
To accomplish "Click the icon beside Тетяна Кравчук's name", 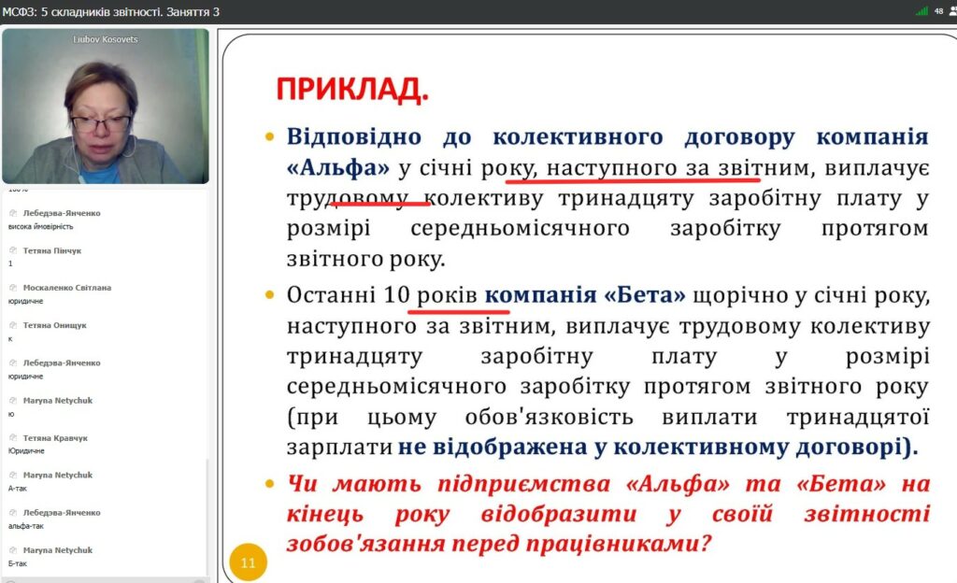I will [13, 437].
